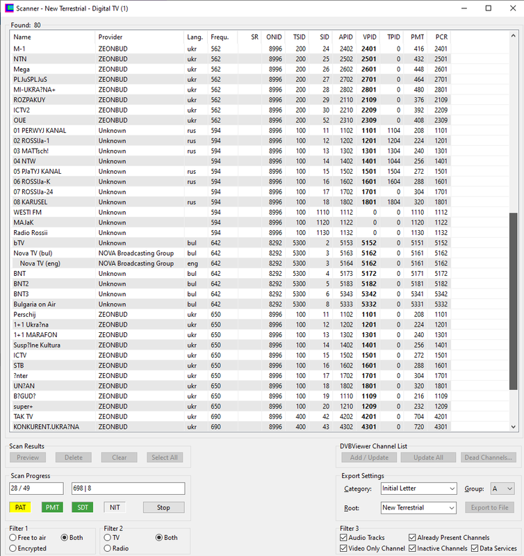Click the Preview button

[x=28, y=457]
